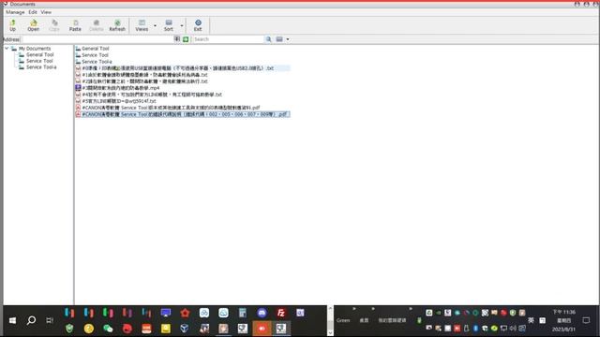
Task: Open the Views dropdown arrow
Action: [155, 25]
